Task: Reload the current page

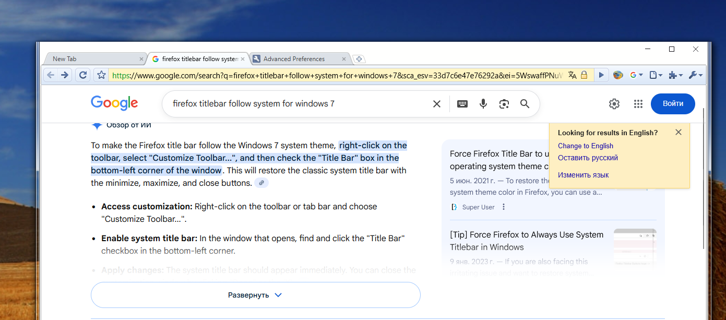Action: 82,75
